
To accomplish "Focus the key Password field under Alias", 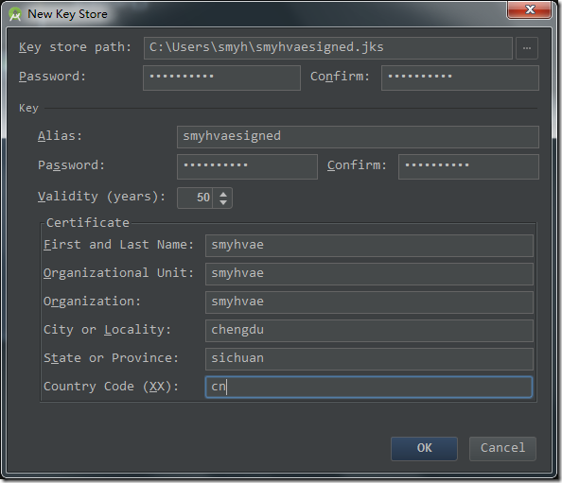I will coord(247,166).
